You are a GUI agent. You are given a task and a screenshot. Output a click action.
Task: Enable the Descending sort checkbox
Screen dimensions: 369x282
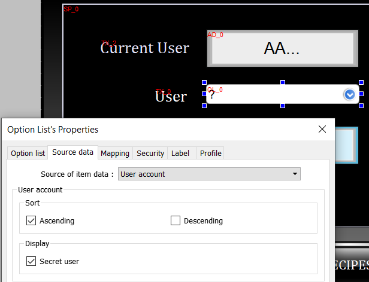click(x=176, y=220)
